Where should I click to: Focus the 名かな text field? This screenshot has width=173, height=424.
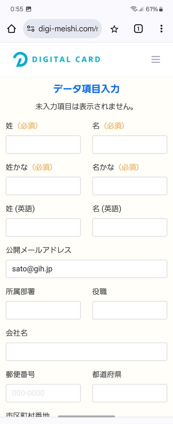pos(130,186)
